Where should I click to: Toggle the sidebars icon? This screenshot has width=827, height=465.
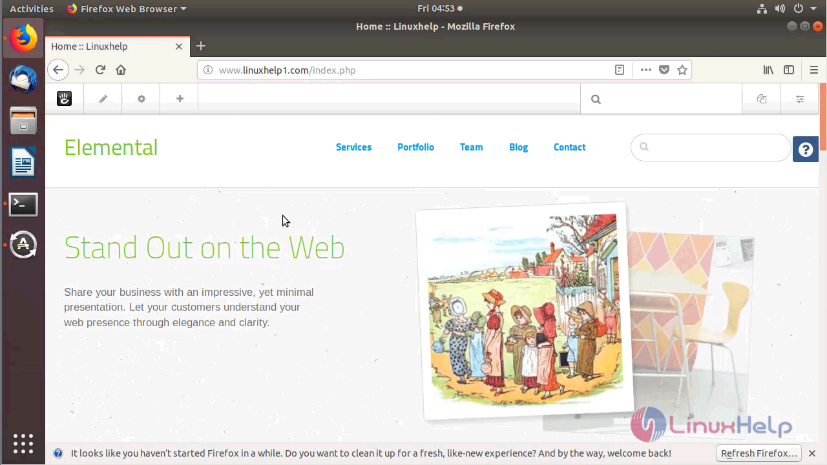click(x=789, y=70)
